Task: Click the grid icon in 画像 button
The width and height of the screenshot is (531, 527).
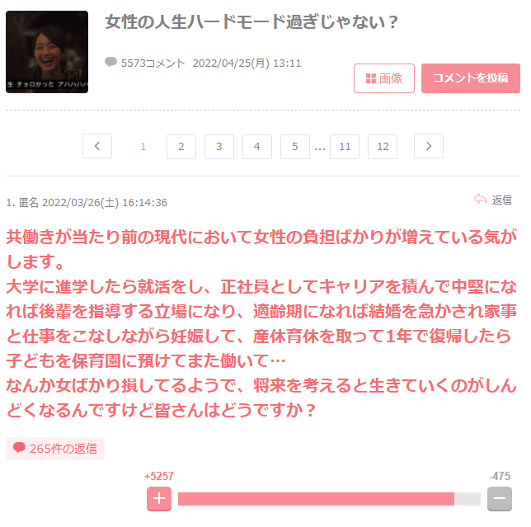Action: [x=371, y=78]
